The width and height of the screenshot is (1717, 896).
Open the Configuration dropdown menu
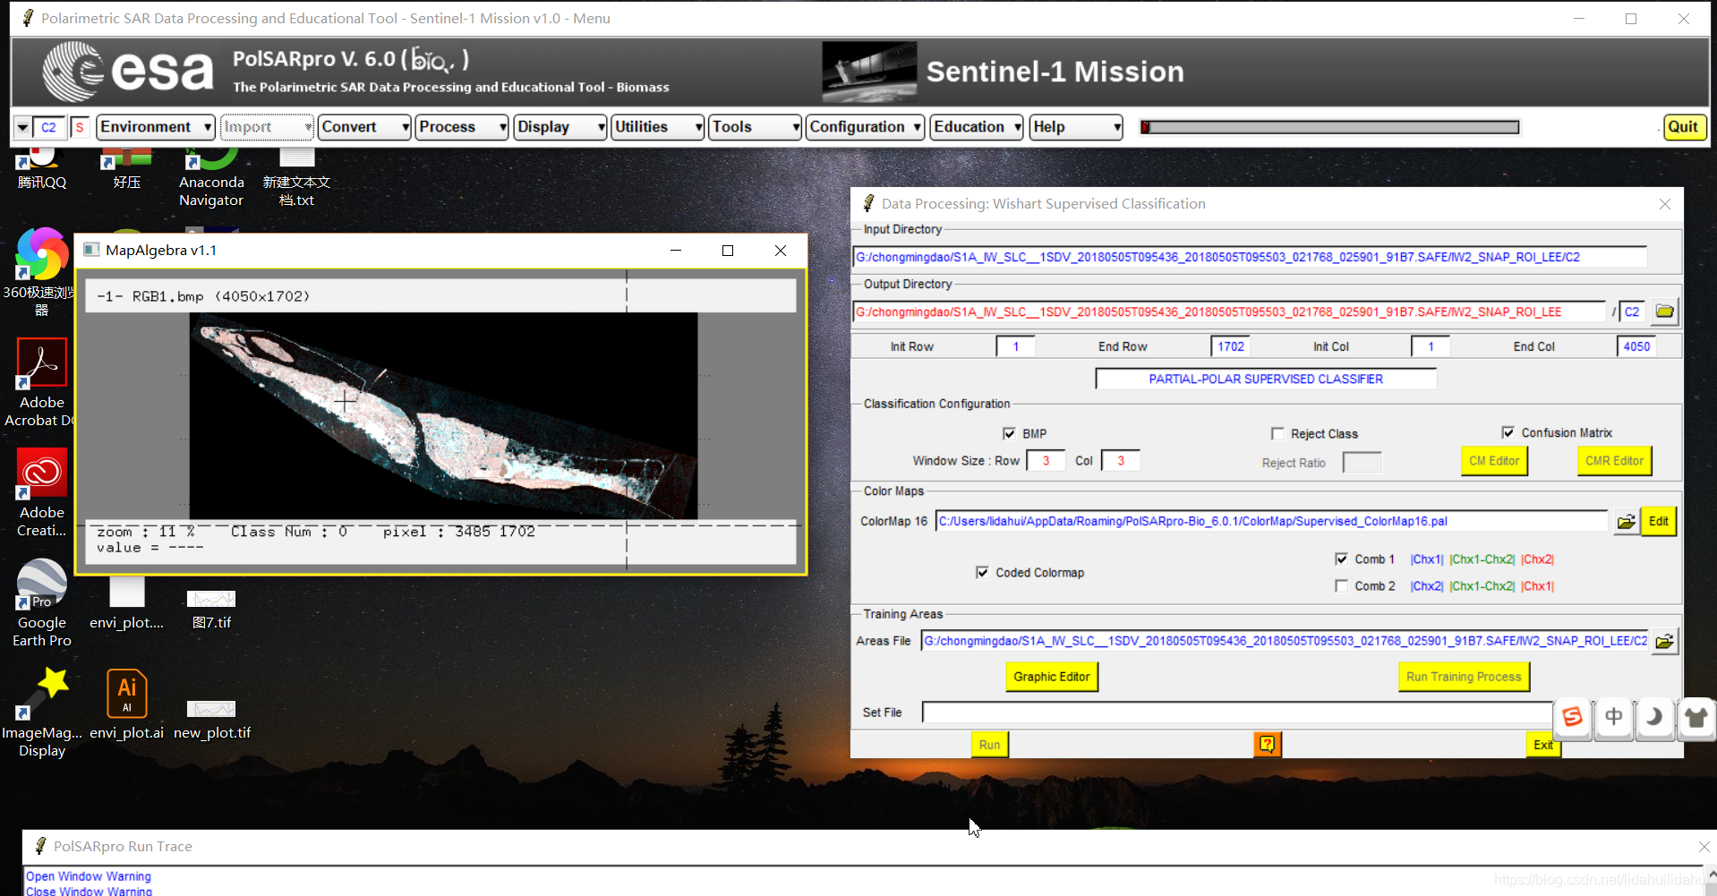point(865,127)
